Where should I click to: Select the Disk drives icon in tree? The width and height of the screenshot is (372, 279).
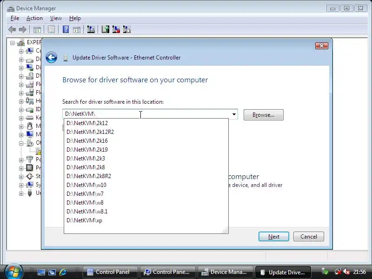(30, 60)
